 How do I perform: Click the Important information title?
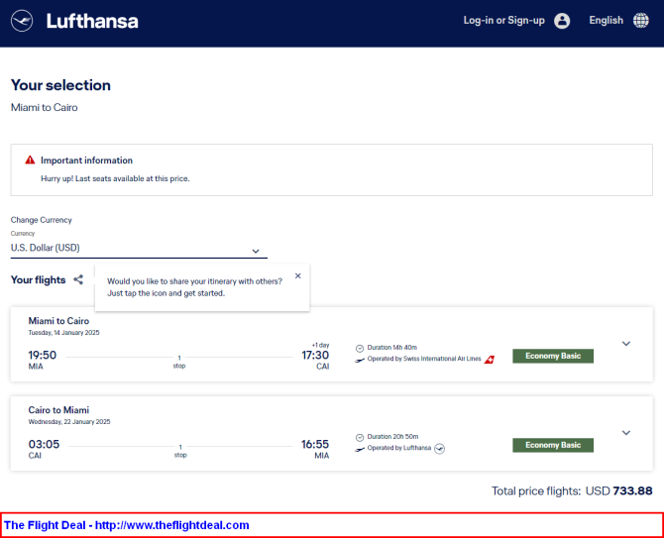click(x=86, y=161)
